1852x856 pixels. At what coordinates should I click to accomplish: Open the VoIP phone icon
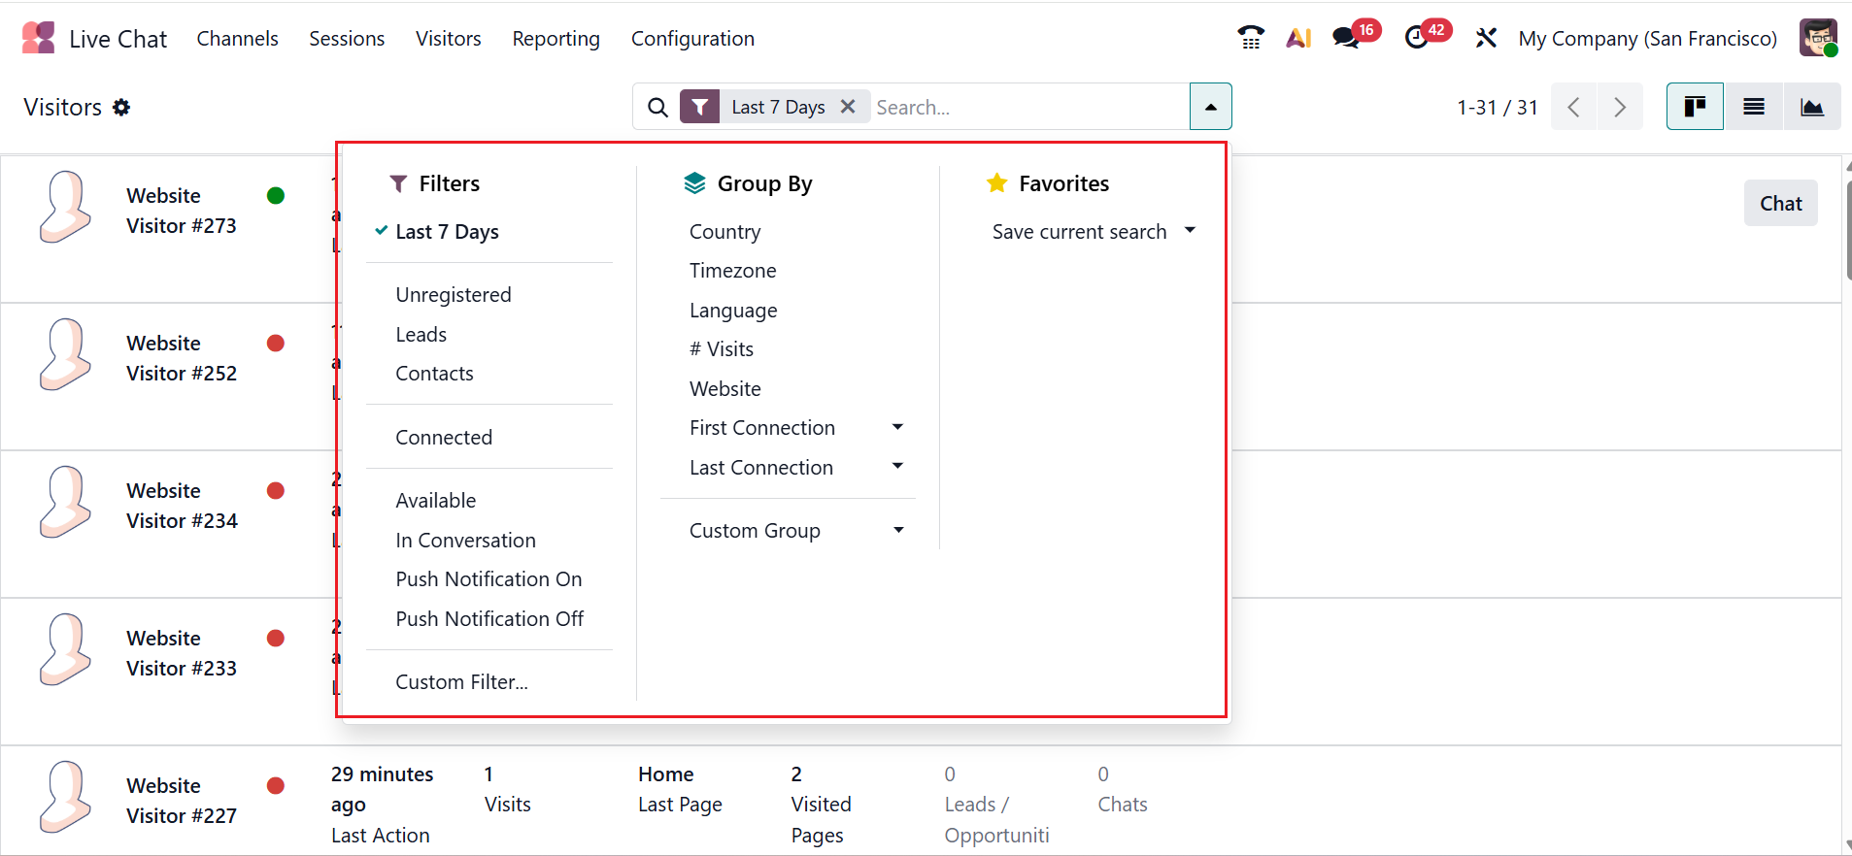[x=1251, y=38]
